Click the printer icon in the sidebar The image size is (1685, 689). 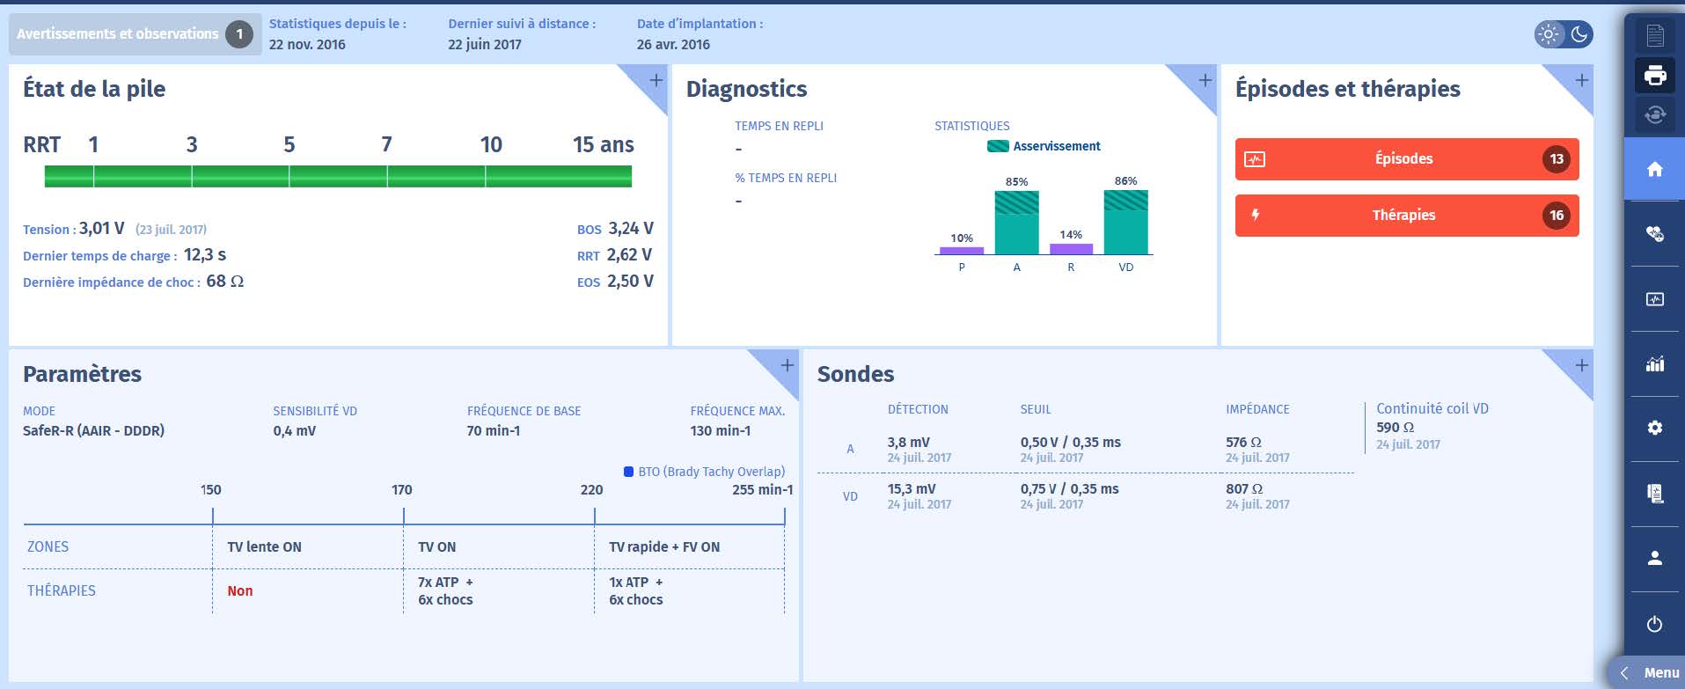click(1654, 76)
